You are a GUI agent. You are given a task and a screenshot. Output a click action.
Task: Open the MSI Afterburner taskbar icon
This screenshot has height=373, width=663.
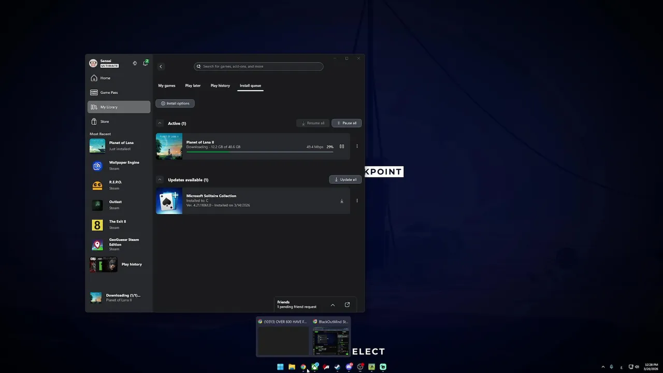[x=326, y=367]
